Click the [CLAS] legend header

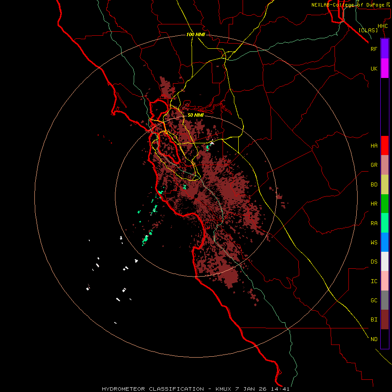[368, 30]
